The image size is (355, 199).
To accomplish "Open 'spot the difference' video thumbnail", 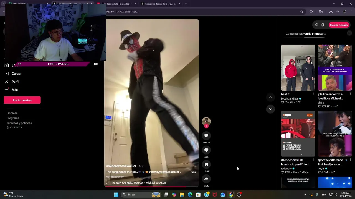I will (335, 134).
